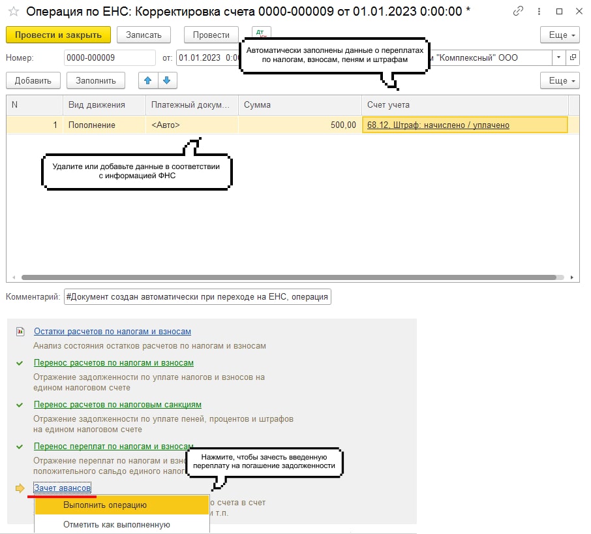The height and width of the screenshot is (534, 591).
Task: Move row down with the blue down arrow
Action: [x=167, y=80]
